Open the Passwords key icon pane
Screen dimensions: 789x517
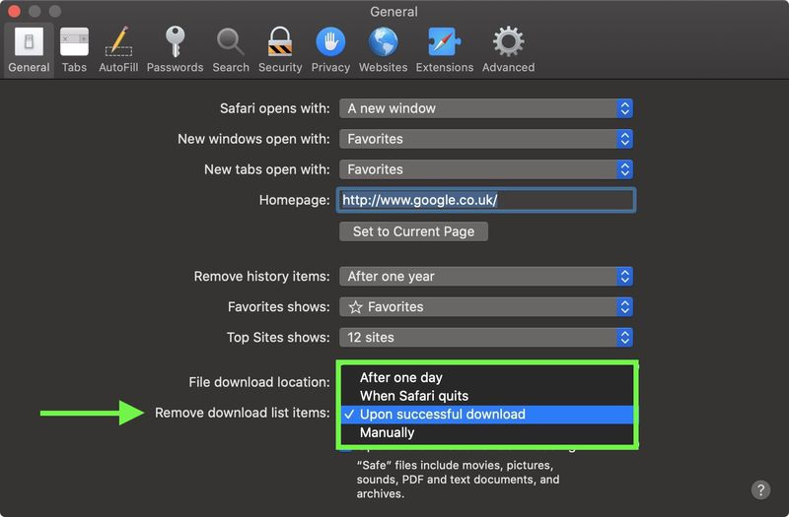(175, 50)
